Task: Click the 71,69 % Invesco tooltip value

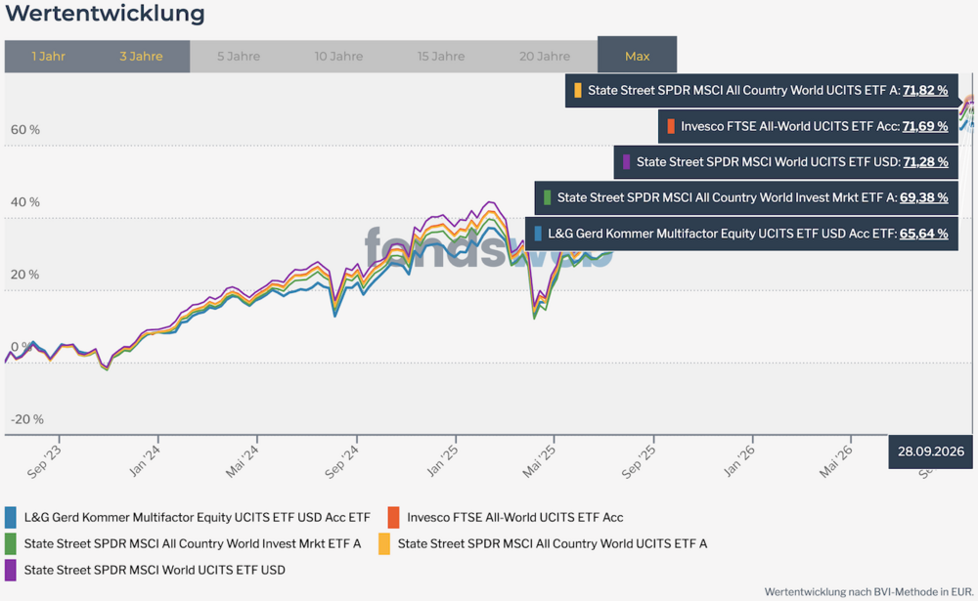Action: pyautogui.click(x=925, y=127)
